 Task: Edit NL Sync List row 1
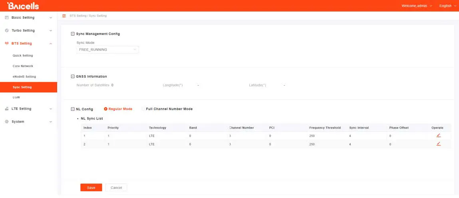[x=438, y=135]
